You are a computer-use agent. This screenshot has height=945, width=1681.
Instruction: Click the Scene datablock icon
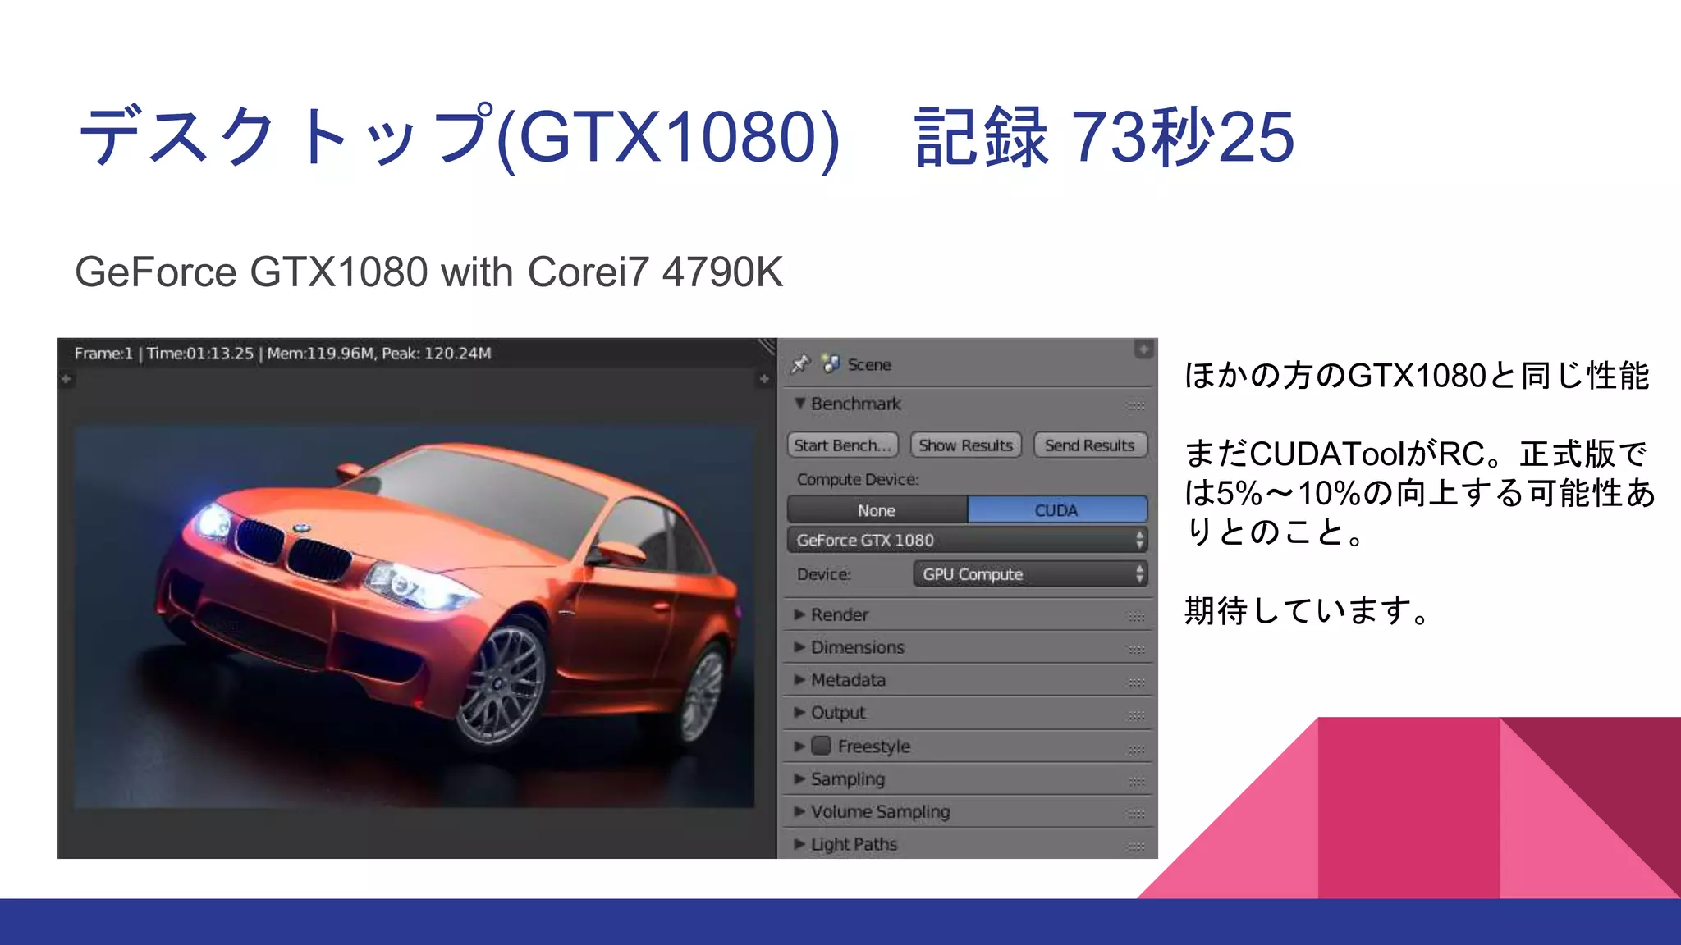[x=831, y=364]
